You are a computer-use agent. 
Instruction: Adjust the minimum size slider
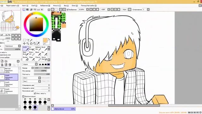pyautogui.click(x=40, y=71)
